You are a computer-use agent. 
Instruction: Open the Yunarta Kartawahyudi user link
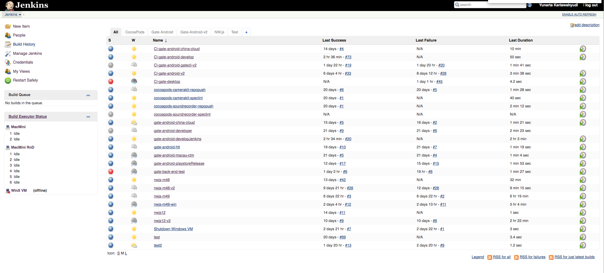pos(558,5)
